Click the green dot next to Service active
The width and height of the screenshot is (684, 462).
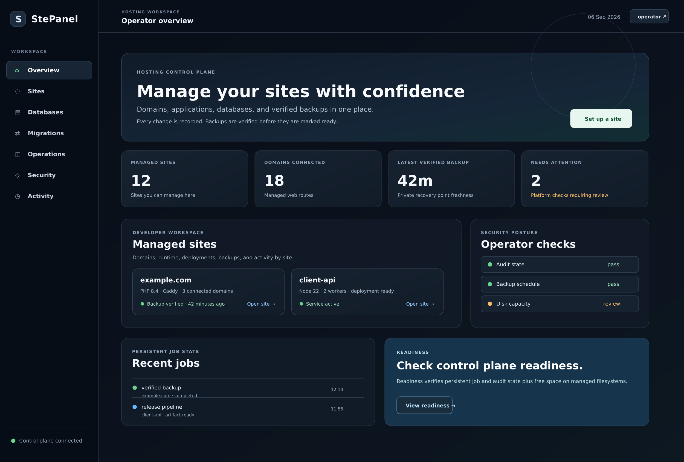pos(301,304)
